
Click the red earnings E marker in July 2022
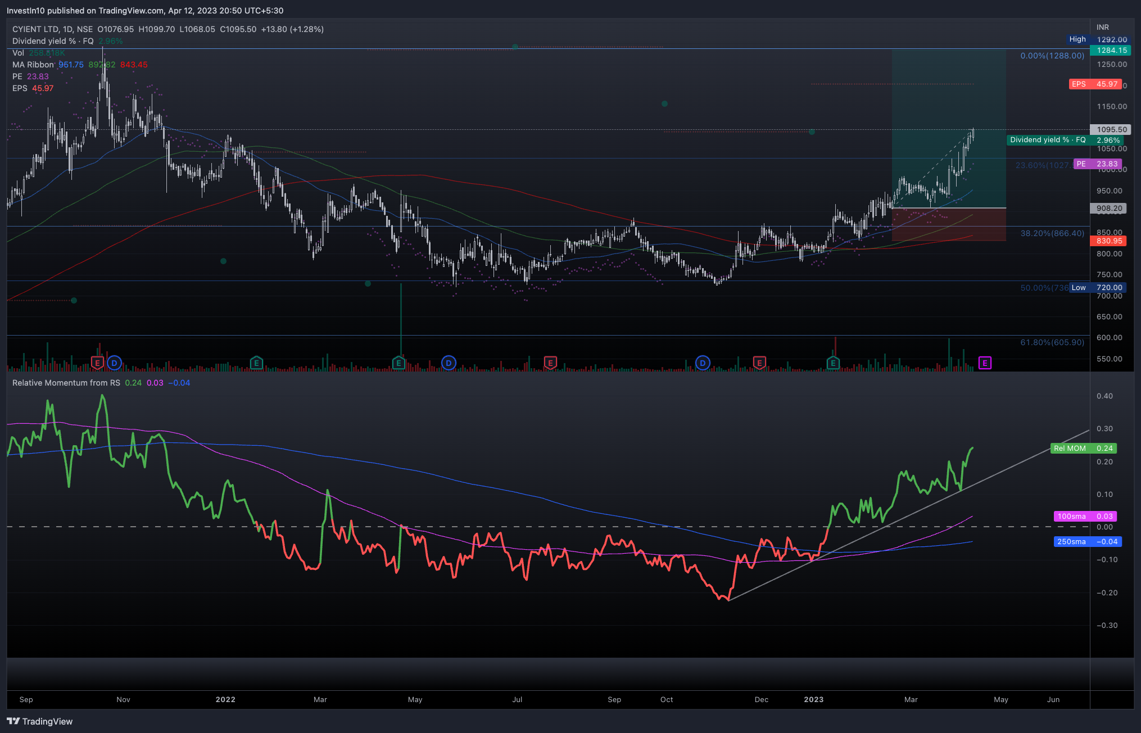550,363
